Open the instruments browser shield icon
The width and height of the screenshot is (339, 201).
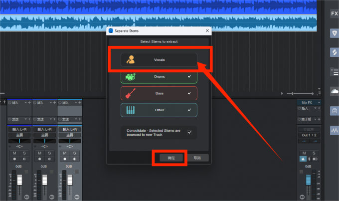334,33
